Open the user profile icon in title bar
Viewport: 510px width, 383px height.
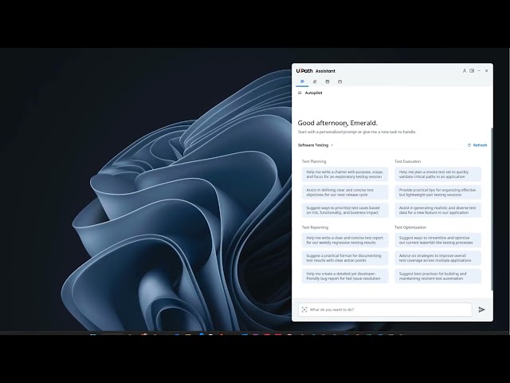click(465, 71)
